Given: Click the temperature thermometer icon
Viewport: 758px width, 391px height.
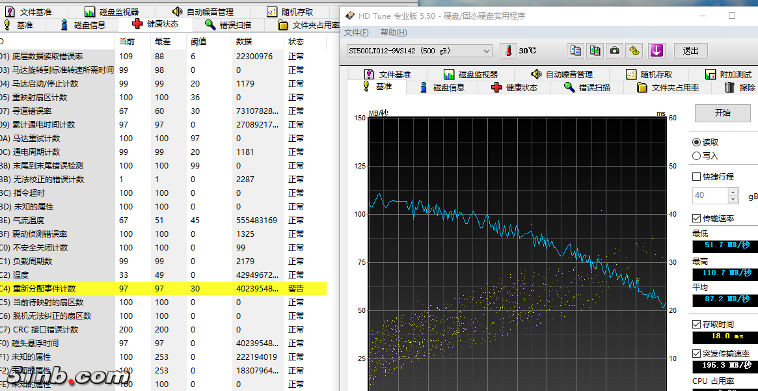Looking at the screenshot, I should click(x=508, y=51).
